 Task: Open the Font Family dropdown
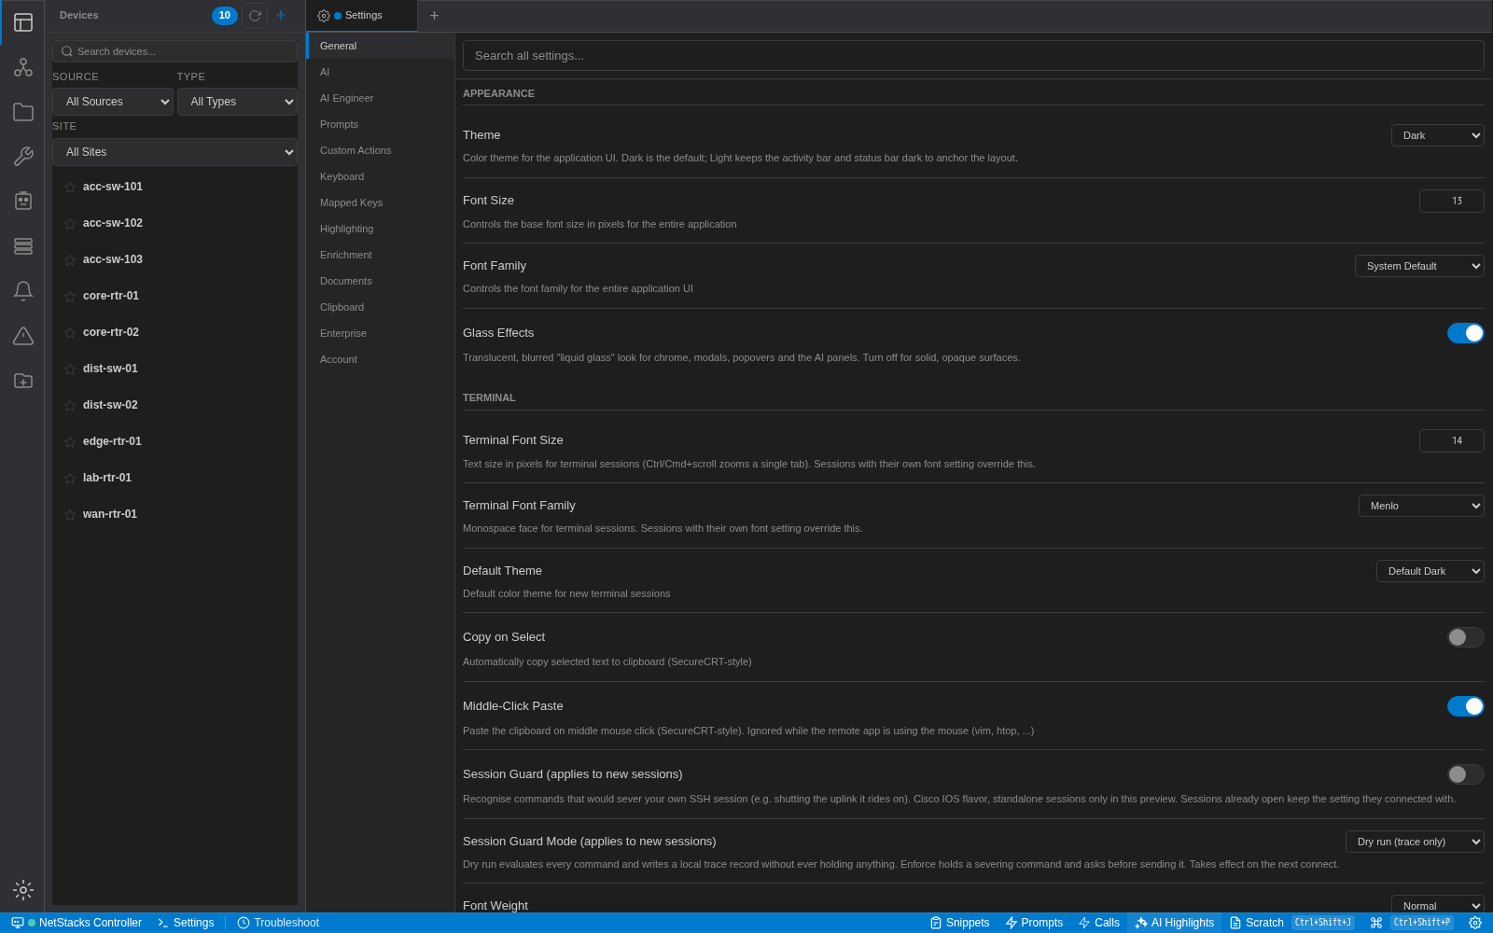pos(1419,266)
